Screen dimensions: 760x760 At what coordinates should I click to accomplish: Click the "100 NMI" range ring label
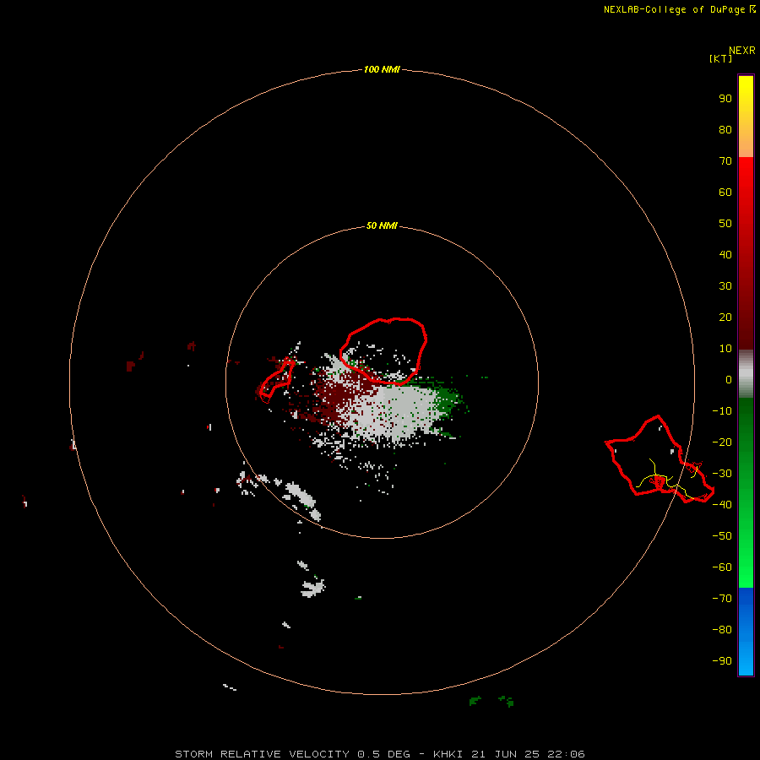(x=382, y=69)
